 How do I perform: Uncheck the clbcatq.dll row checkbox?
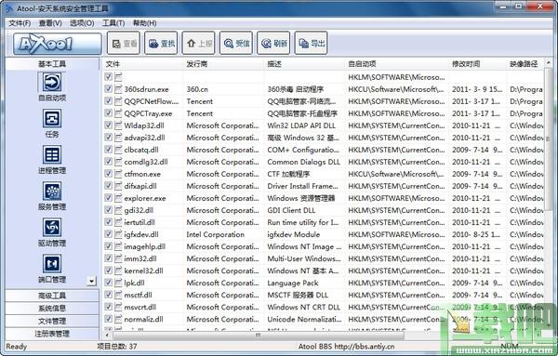tap(108, 150)
